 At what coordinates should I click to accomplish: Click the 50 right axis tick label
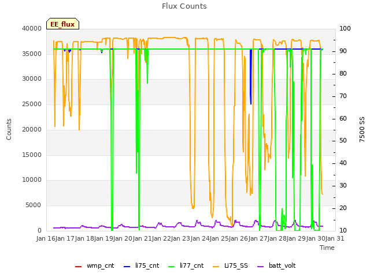coord(343,141)
